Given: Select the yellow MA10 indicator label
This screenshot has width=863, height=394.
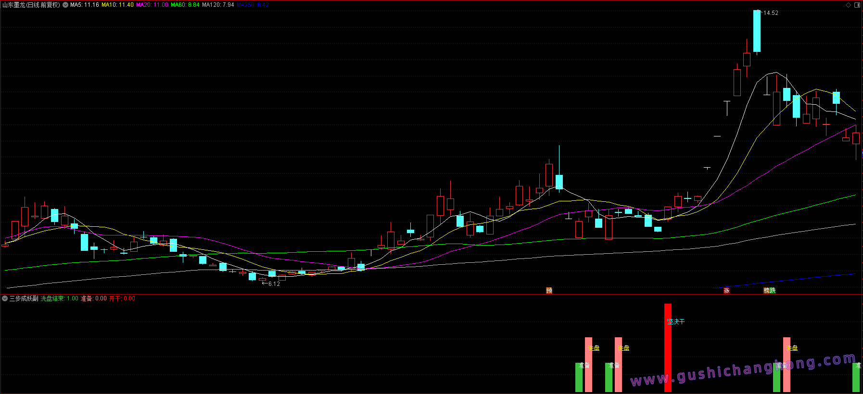Looking at the screenshot, I should click(x=117, y=5).
